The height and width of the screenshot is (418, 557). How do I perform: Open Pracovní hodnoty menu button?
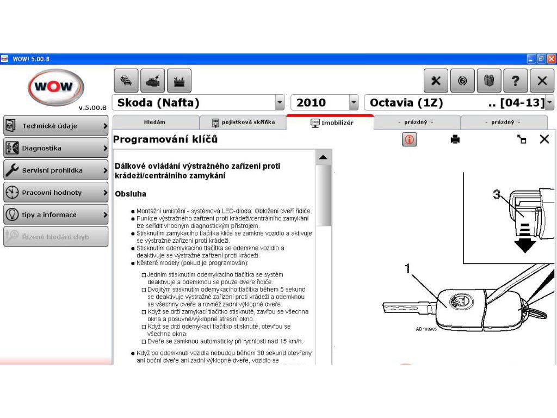coord(56,192)
